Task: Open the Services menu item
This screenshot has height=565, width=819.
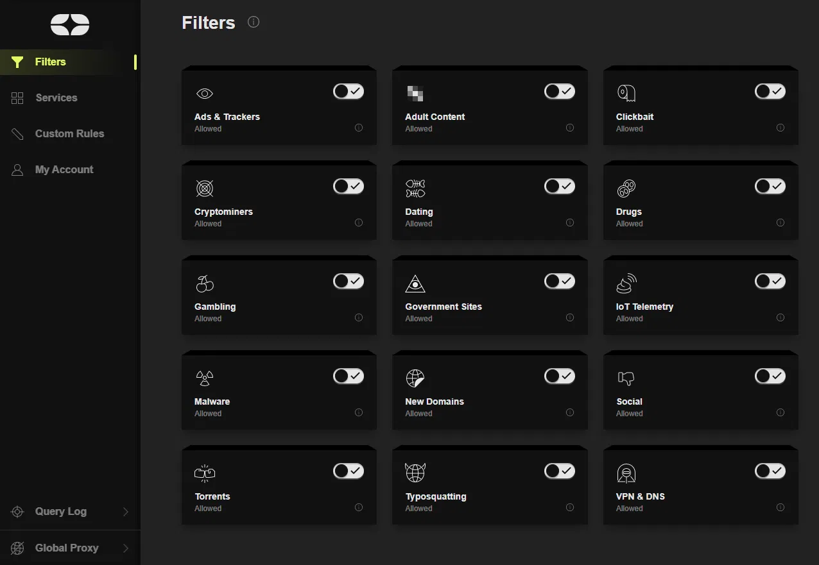Action: click(56, 97)
